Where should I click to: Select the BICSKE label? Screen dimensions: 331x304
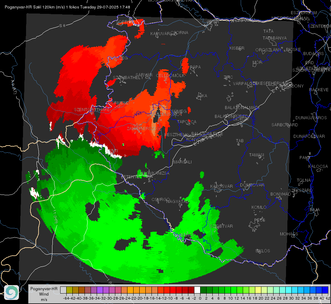pos(293,49)
